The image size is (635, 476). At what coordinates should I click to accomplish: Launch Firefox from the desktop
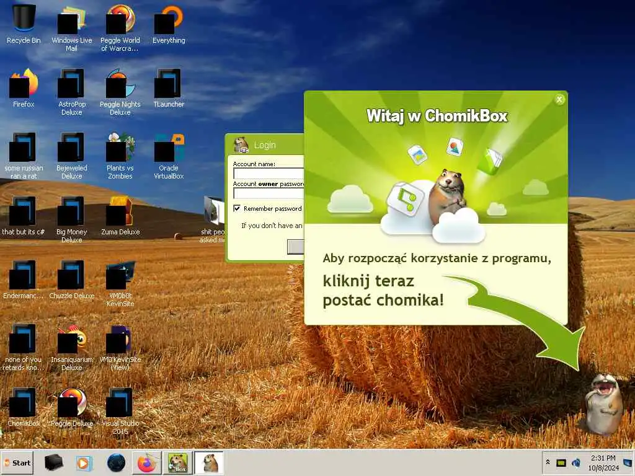click(x=24, y=88)
